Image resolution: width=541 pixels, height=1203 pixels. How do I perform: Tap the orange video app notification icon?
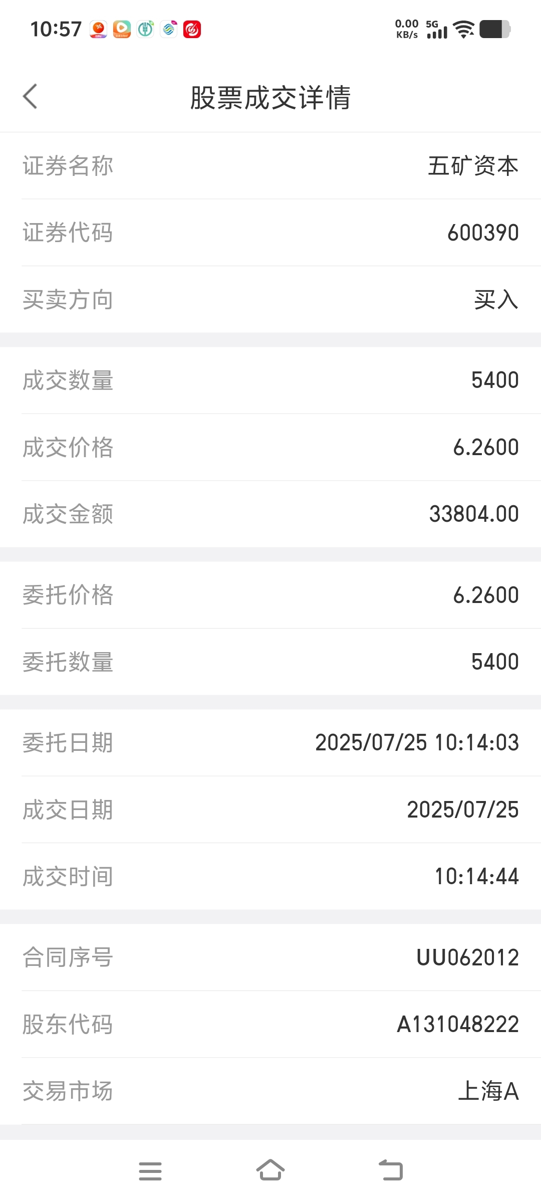click(x=122, y=29)
